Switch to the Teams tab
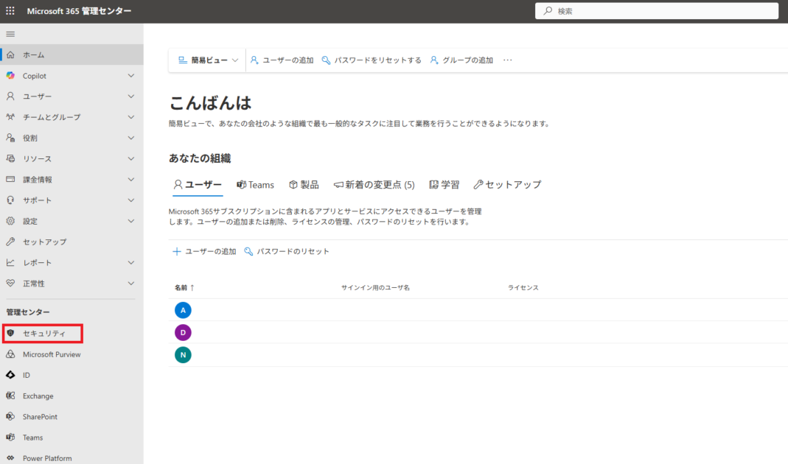Viewport: 788px width, 464px height. (x=255, y=185)
